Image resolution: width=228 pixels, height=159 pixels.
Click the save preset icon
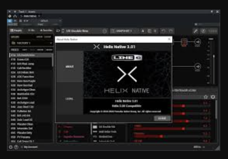tap(105, 31)
